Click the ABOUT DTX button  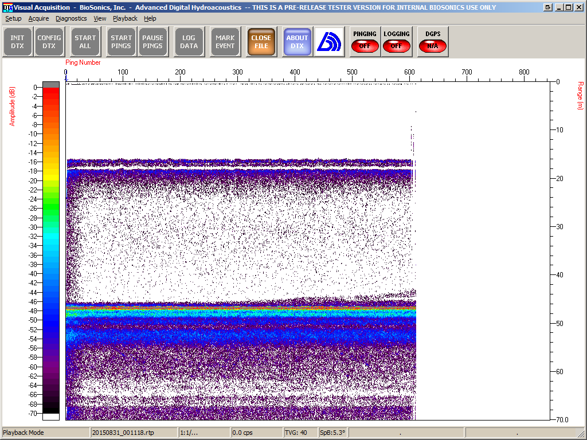(298, 42)
